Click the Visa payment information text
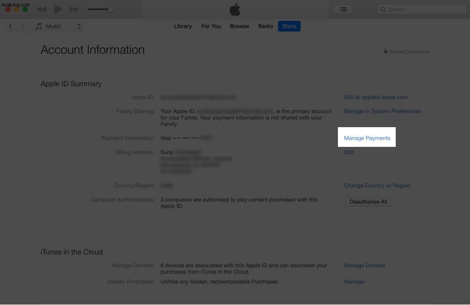The height and width of the screenshot is (305, 470). pyautogui.click(x=187, y=138)
